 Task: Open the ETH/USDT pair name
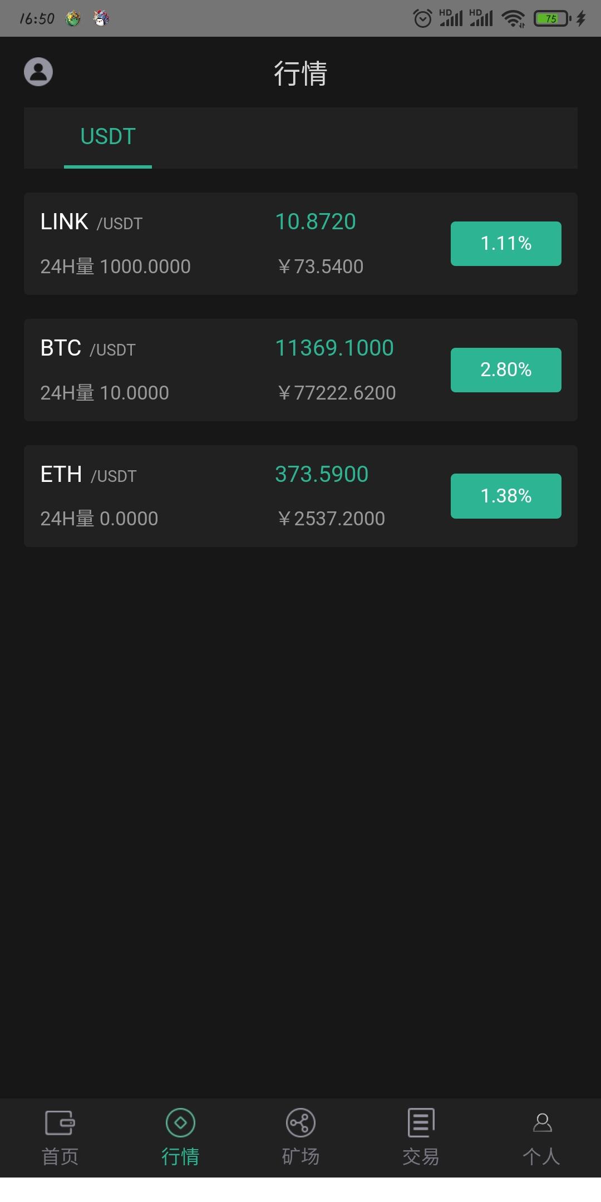point(88,475)
